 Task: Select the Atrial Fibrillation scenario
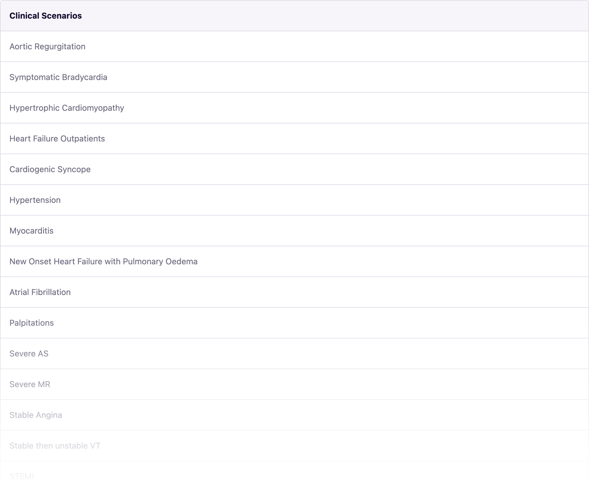(x=40, y=292)
